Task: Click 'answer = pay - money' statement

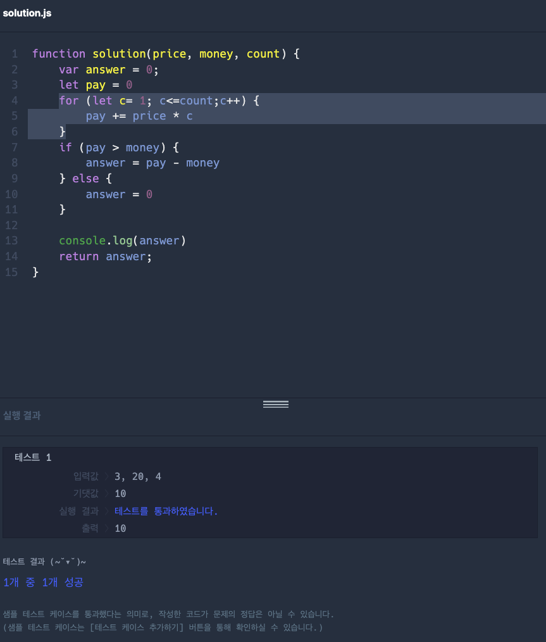Action: [152, 163]
